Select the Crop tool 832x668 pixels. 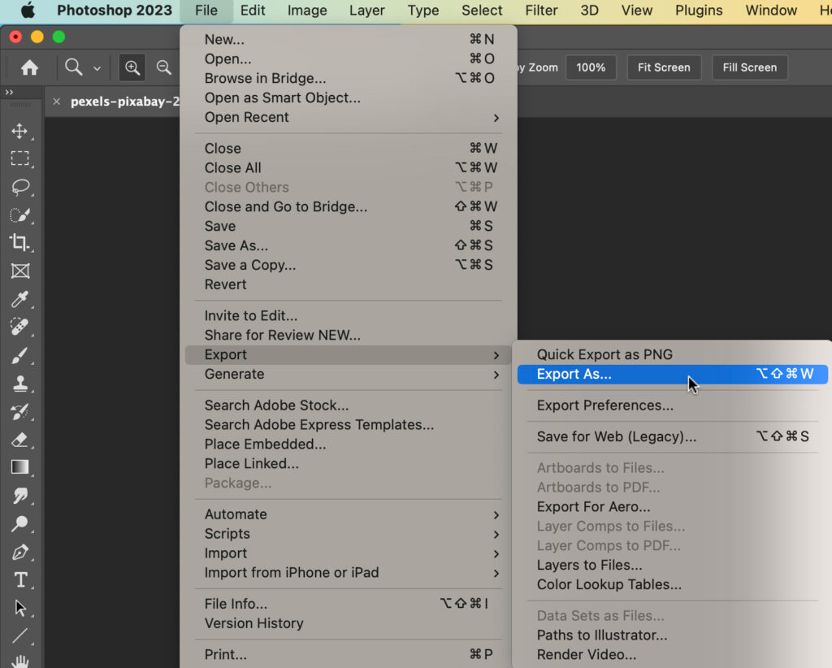click(x=19, y=242)
